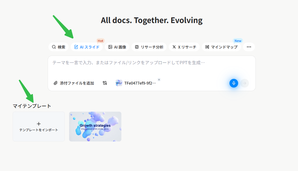Image resolution: width=298 pixels, height=171 pixels.
Task: Click 添付ファイルを追加 to add a file
Action: coord(74,83)
